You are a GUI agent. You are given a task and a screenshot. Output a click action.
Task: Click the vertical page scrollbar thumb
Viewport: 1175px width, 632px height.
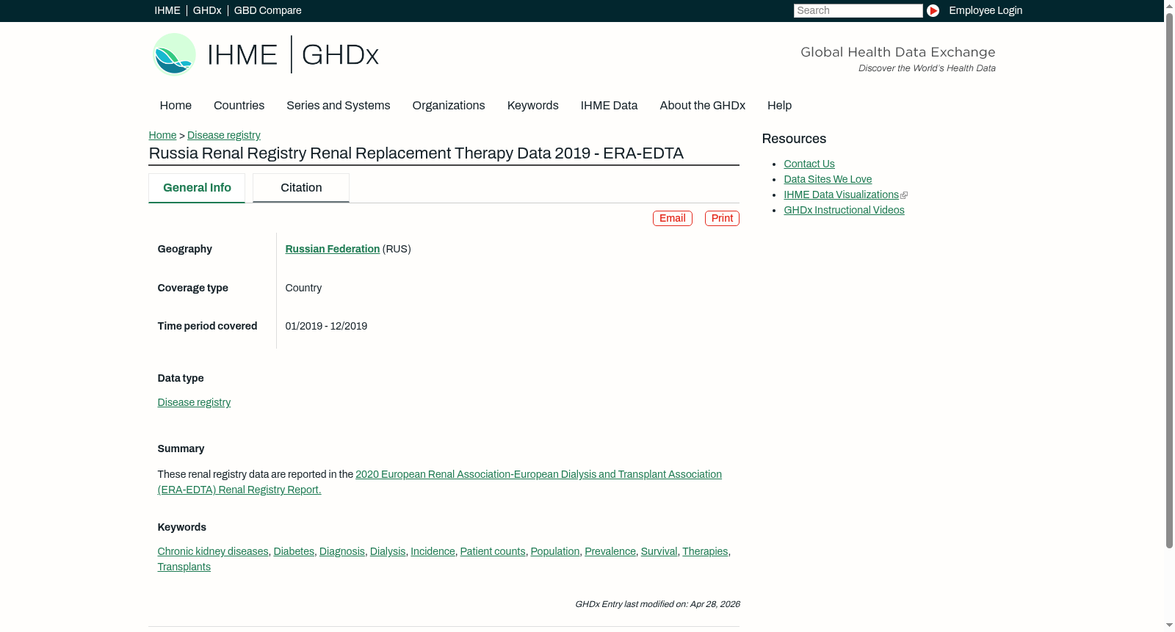pyautogui.click(x=1169, y=280)
